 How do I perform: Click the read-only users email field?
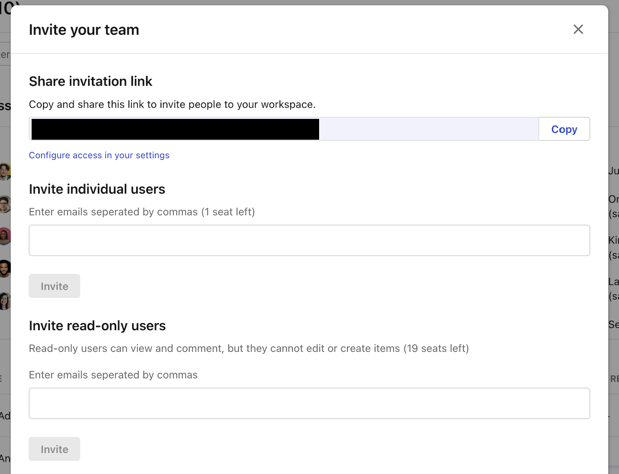[309, 403]
